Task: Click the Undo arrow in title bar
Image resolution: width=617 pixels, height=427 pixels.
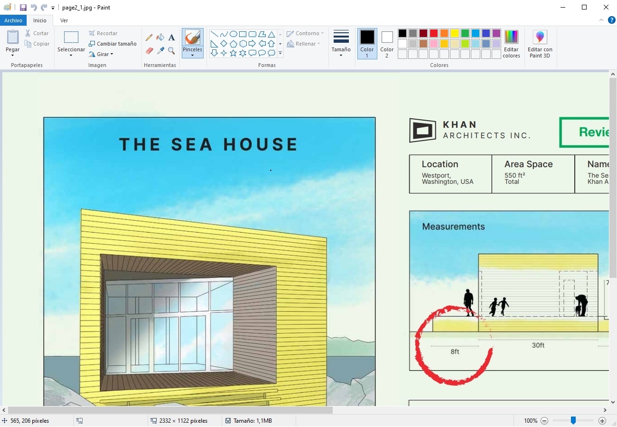Action: pyautogui.click(x=34, y=8)
